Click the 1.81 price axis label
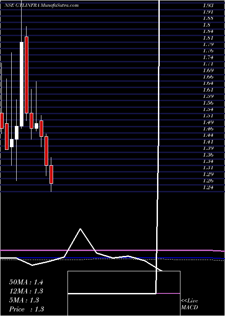225x316 pixels. (208, 38)
